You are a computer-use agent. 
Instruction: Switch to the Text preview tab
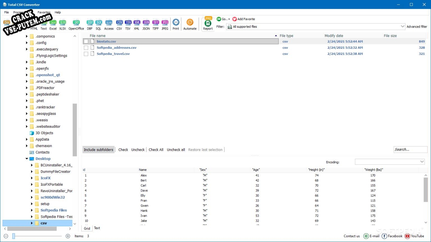pyautogui.click(x=97, y=228)
